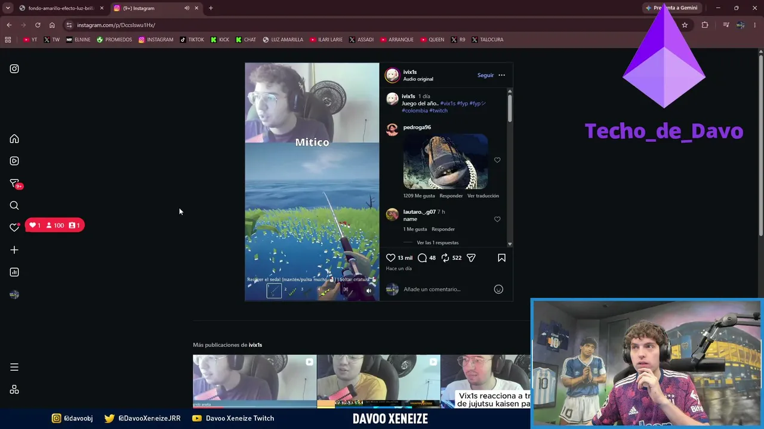This screenshot has width=764, height=429.
Task: Open the Search magnifier in sidebar
Action: tap(14, 206)
